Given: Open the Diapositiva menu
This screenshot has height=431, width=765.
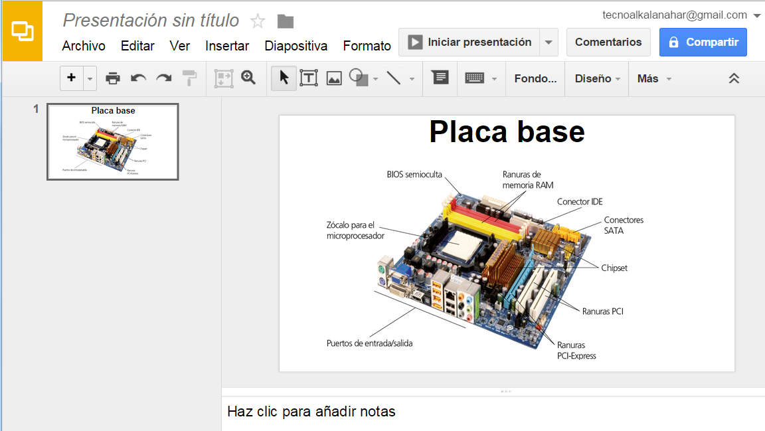Looking at the screenshot, I should 296,46.
